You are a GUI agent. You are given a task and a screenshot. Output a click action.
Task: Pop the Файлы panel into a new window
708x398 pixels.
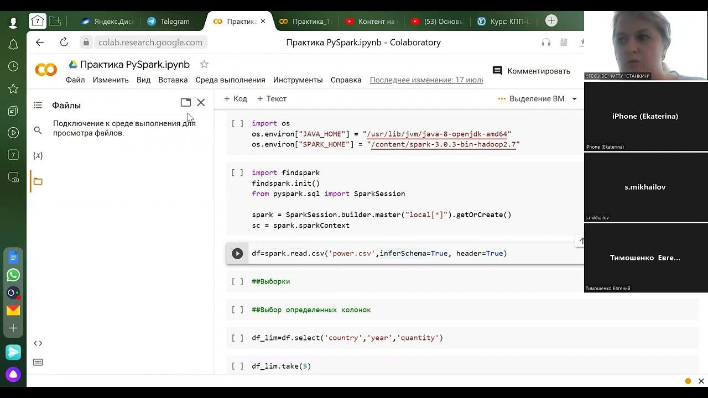pos(186,102)
